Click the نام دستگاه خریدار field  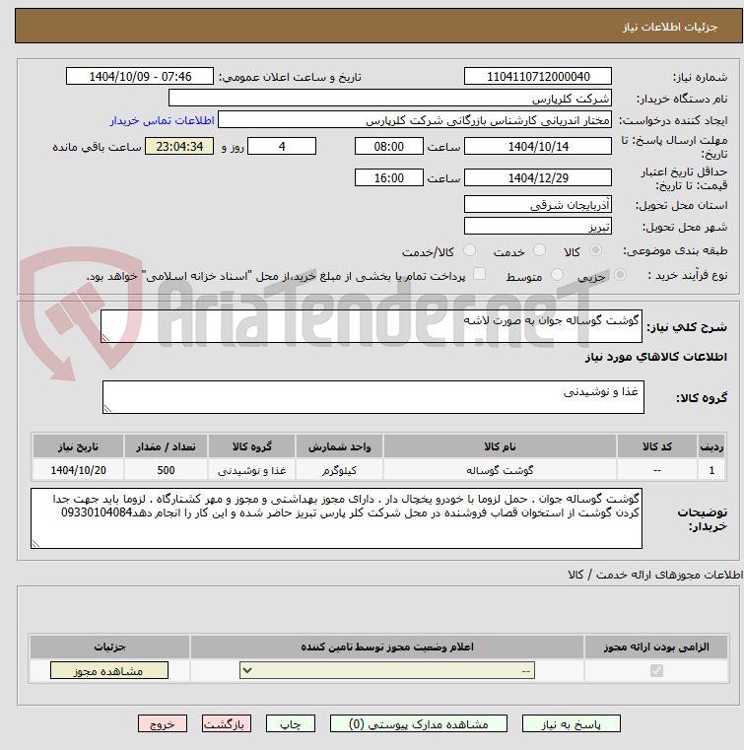[x=389, y=98]
